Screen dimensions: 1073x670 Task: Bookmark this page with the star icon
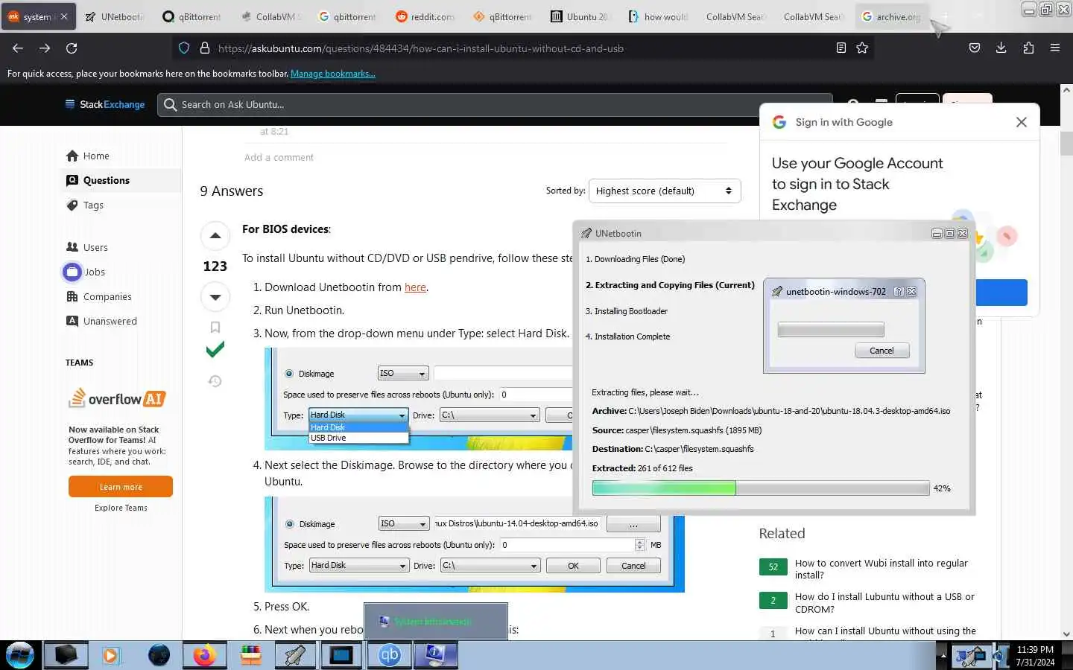(x=862, y=48)
